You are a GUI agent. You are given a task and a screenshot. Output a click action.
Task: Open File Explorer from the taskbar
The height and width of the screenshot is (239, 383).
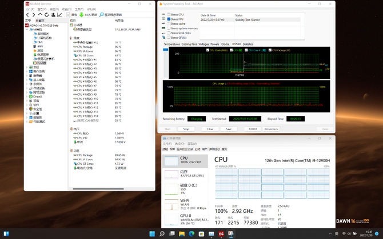point(182,234)
